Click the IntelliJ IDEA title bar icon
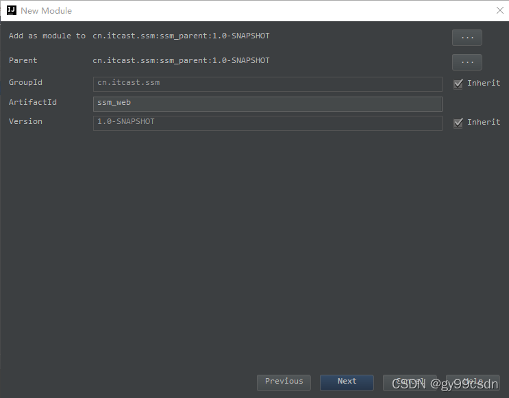This screenshot has height=398, width=509. 12,10
